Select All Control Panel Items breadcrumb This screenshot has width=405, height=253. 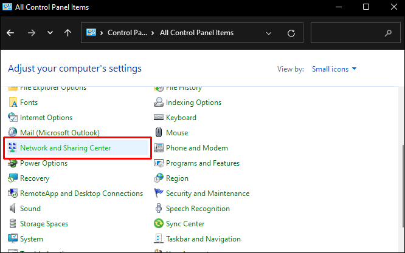tap(196, 33)
